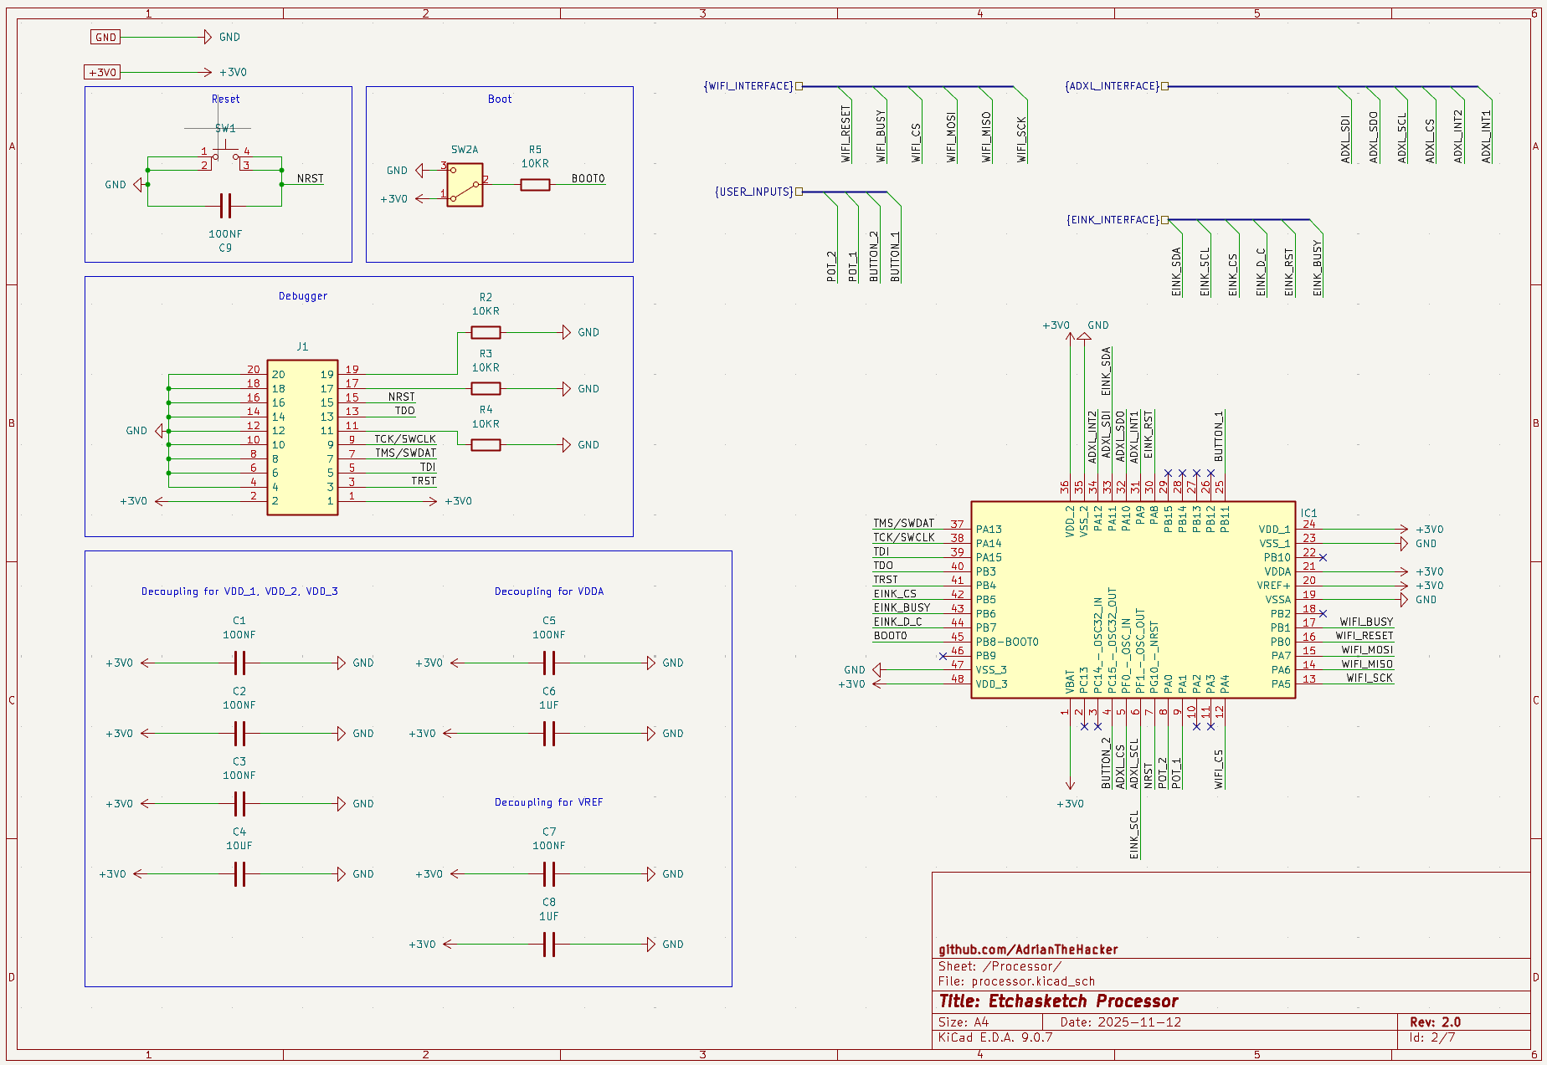
Task: Select the C4 10UF capacitor symbol
Action: pos(239,874)
